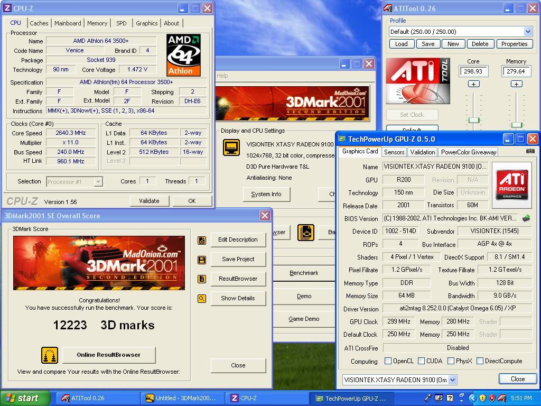Click the monitor icon in Display and CPU Settings
This screenshot has width=541, height=406.
(231, 147)
